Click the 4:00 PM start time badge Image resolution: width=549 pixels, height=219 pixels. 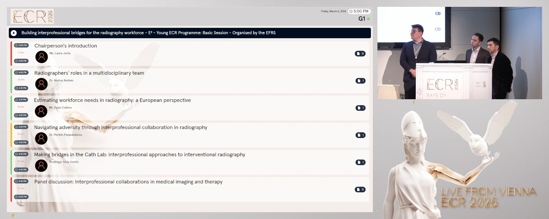(x=21, y=45)
